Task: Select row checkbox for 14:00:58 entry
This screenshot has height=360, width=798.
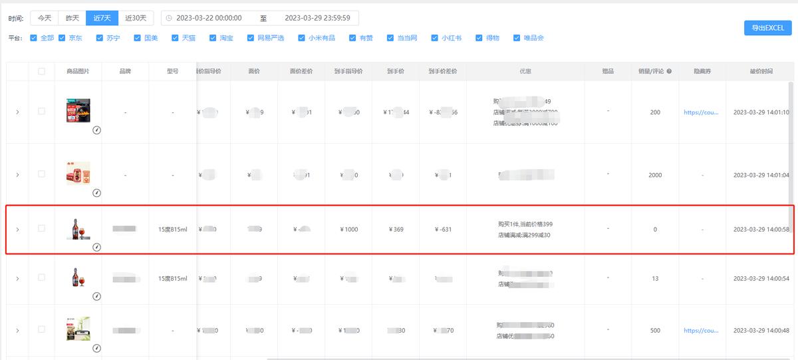Action: 42,228
